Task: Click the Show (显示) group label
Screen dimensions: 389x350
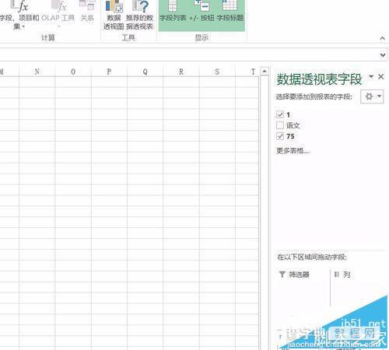Action: 202,37
